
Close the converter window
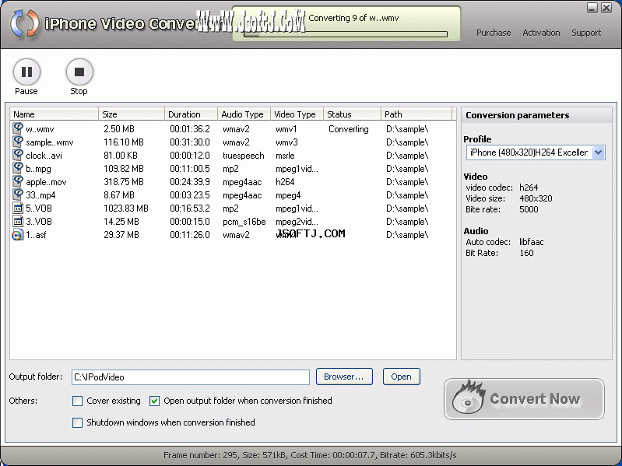coord(606,8)
